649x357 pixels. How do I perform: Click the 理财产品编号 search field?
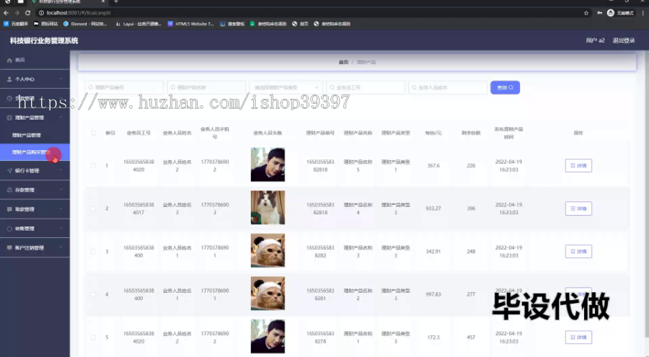(124, 87)
